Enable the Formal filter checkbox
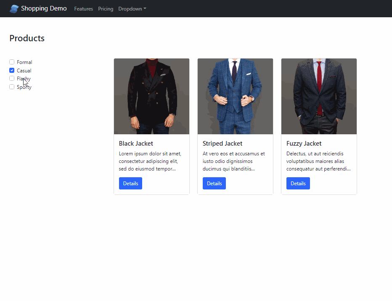 [12, 62]
